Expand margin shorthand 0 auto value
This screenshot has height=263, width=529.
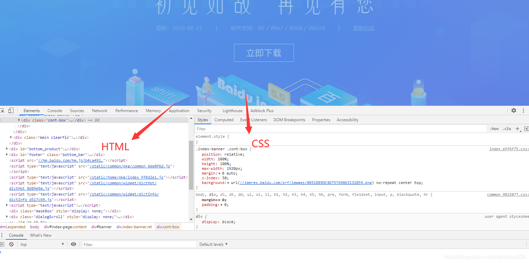(x=219, y=173)
